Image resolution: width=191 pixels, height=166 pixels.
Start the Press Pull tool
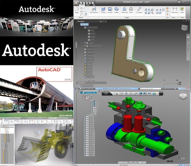[x=125, y=10]
